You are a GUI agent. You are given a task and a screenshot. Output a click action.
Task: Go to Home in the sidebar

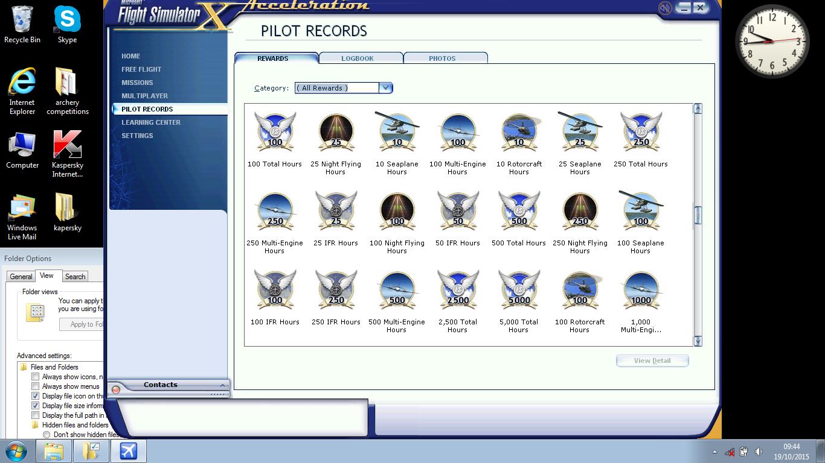coord(131,56)
